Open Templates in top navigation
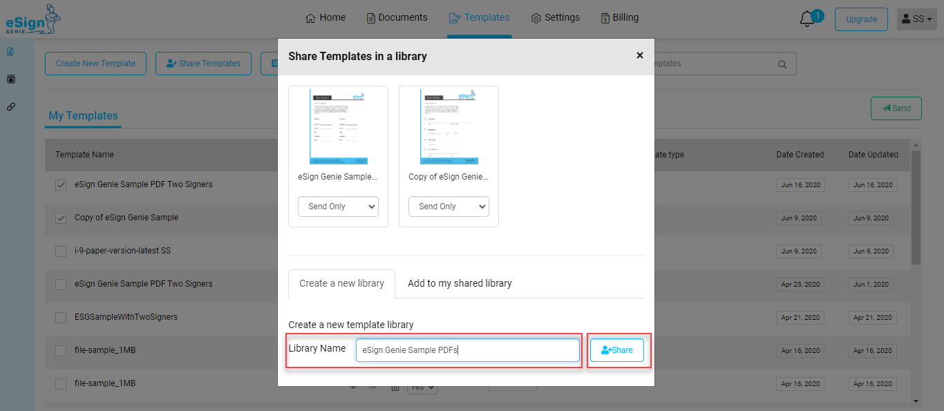944x411 pixels. [x=479, y=18]
